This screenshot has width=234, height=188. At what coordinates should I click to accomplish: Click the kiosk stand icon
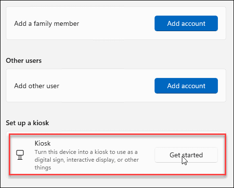(20, 155)
